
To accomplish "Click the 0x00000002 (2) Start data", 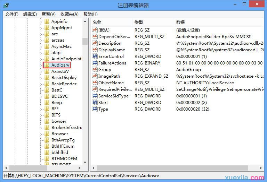I will click(x=192, y=103).
